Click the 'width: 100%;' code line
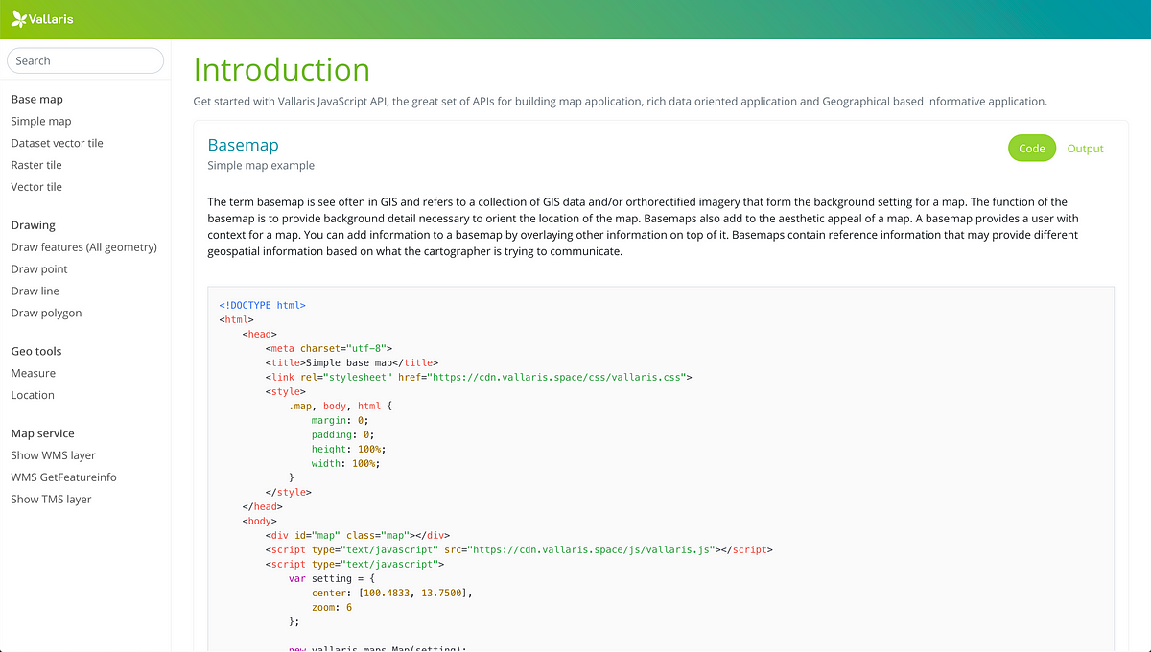Image resolution: width=1151 pixels, height=652 pixels. pyautogui.click(x=345, y=463)
